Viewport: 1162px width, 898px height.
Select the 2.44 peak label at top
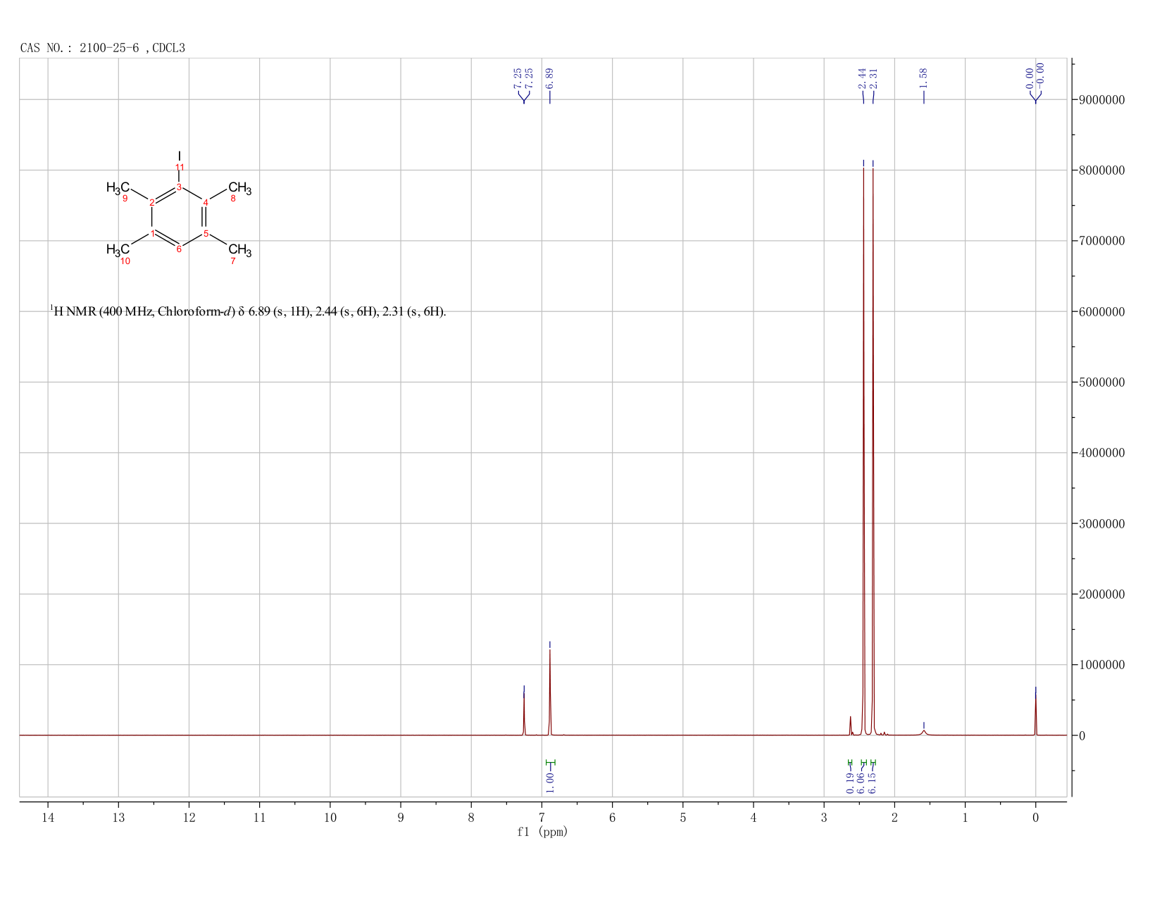pos(862,78)
